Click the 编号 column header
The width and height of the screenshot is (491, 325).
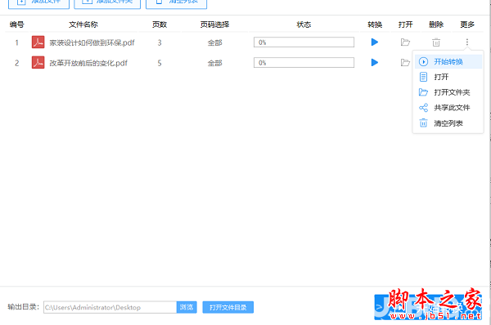(x=17, y=24)
